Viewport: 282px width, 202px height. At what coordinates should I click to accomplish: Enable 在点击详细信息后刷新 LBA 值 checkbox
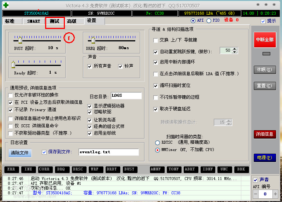click(155, 74)
